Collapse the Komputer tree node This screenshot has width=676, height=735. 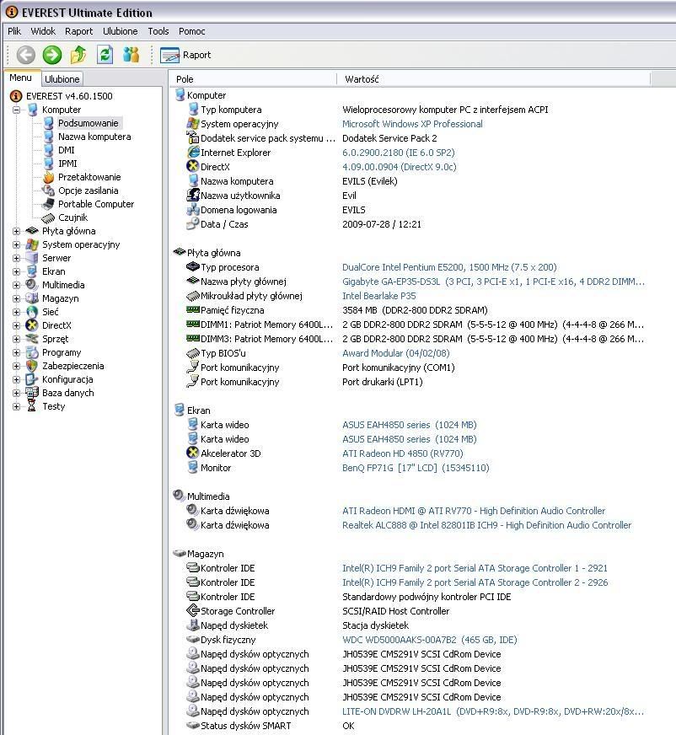point(16,110)
